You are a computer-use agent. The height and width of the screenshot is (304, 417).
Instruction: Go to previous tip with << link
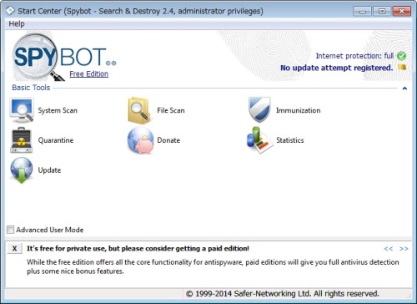coord(389,249)
